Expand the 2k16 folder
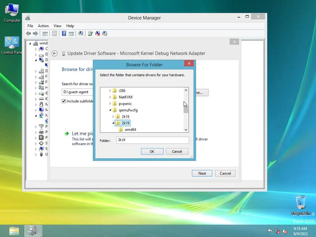 point(113,116)
